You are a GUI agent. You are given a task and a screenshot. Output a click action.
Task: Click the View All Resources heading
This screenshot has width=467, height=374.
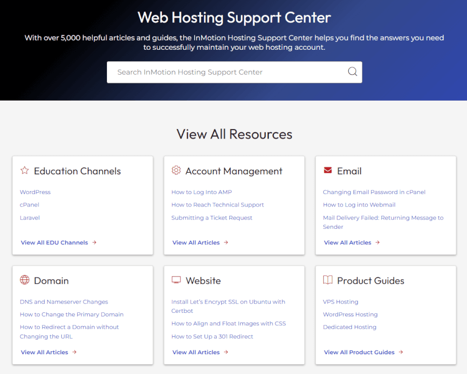point(235,134)
